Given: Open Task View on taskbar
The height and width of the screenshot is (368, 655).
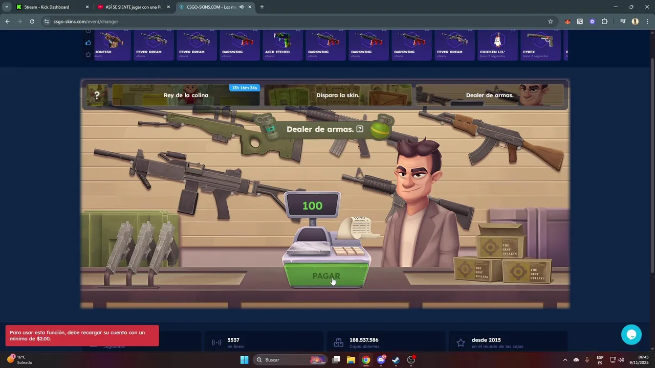Looking at the screenshot, I should (336, 360).
